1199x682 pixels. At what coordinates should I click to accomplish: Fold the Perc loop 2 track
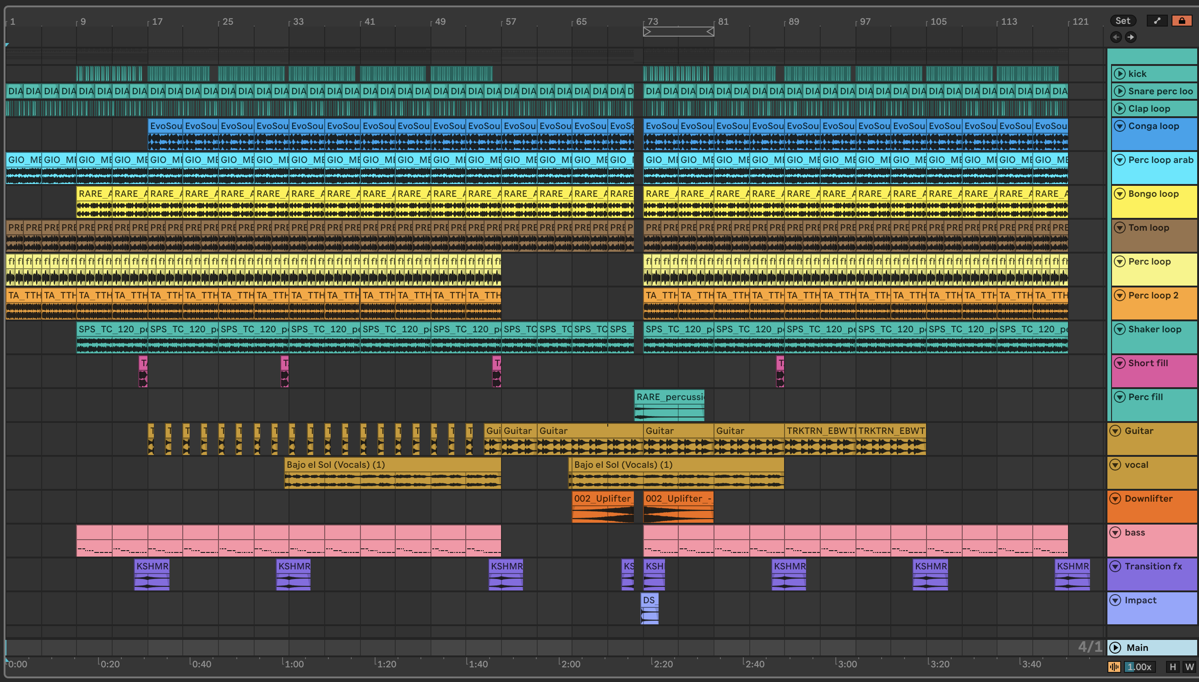pyautogui.click(x=1120, y=295)
